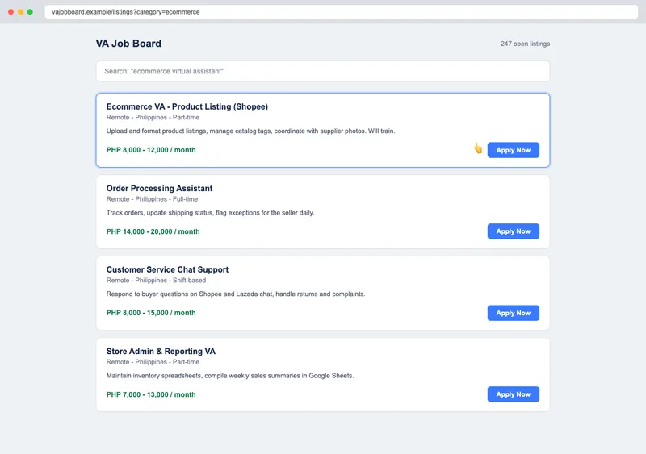Click Remote - Philippines - Shift-based subtitle

[x=156, y=281]
